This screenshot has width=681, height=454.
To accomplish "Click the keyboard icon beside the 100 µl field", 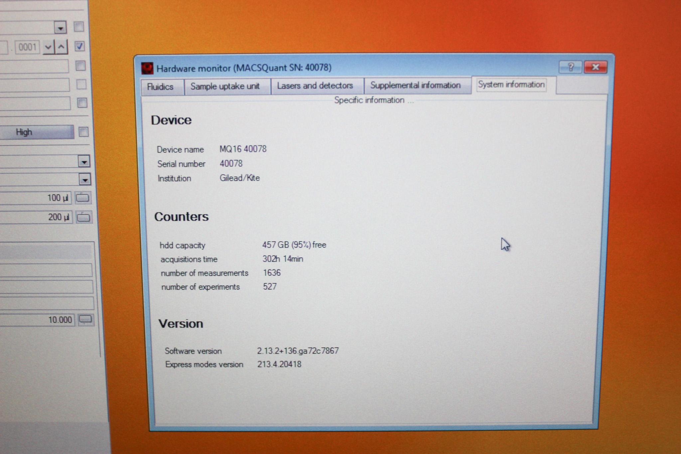I will pyautogui.click(x=83, y=197).
